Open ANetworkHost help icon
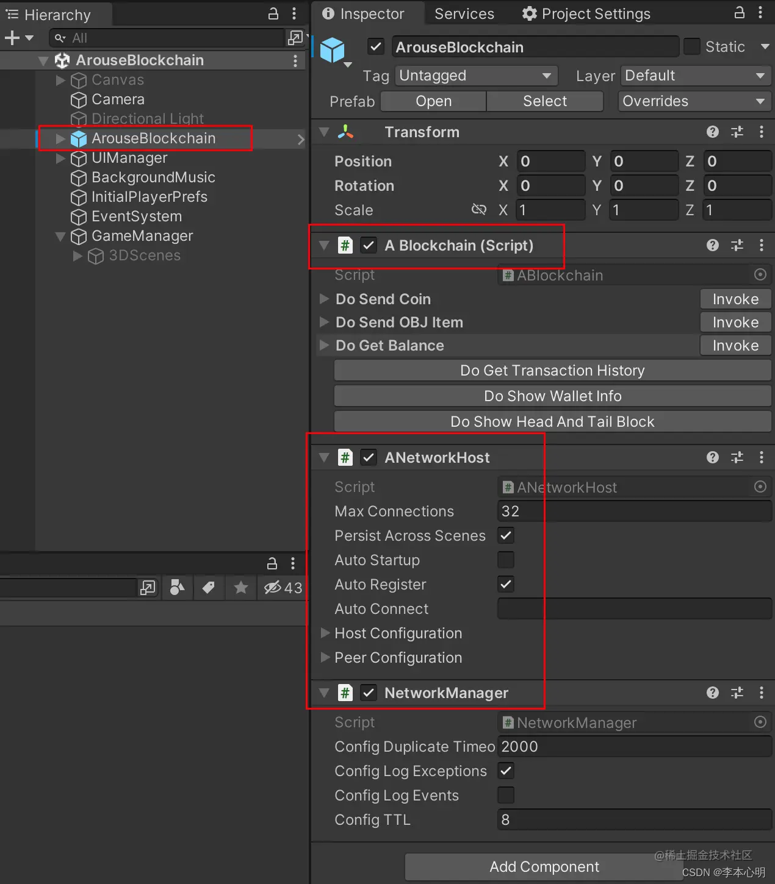This screenshot has width=775, height=884. click(x=713, y=457)
